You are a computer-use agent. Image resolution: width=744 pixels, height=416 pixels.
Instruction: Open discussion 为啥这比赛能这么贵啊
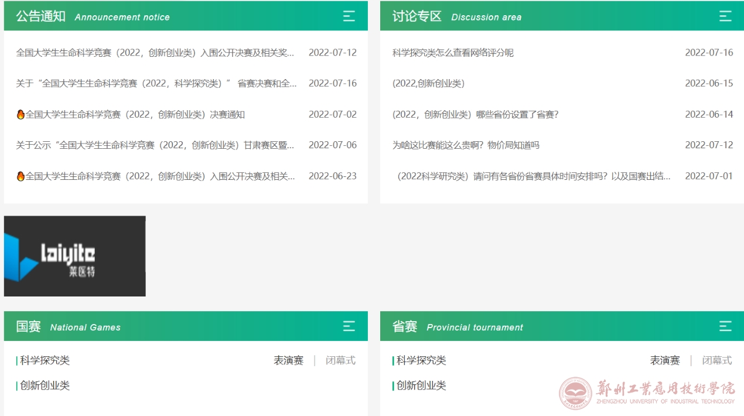466,145
